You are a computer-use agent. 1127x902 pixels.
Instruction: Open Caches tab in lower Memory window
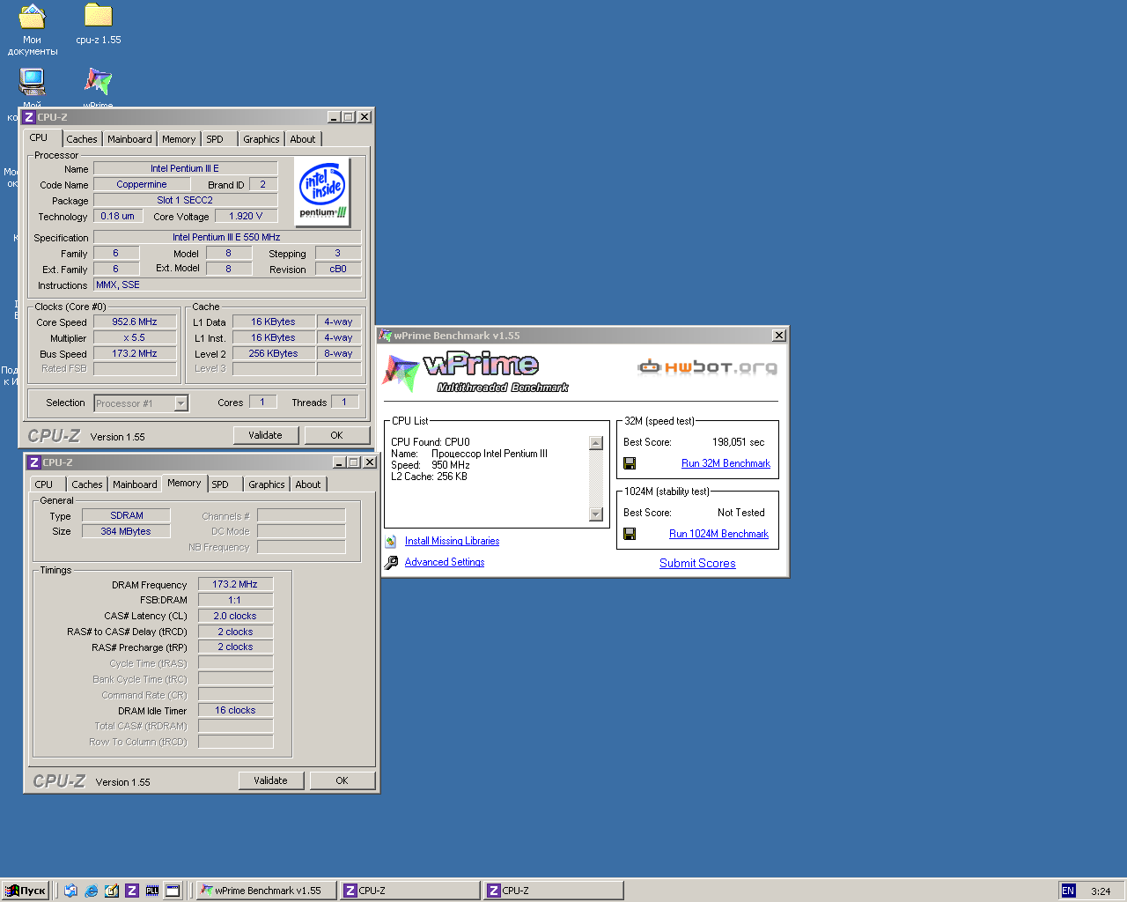click(x=87, y=484)
